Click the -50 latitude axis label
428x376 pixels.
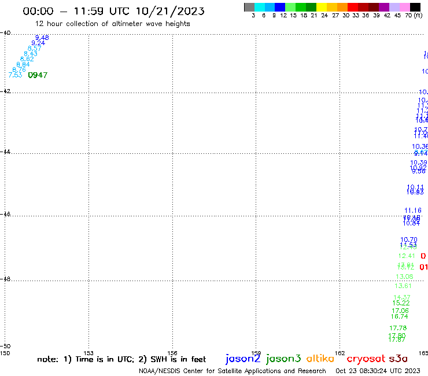[5, 346]
